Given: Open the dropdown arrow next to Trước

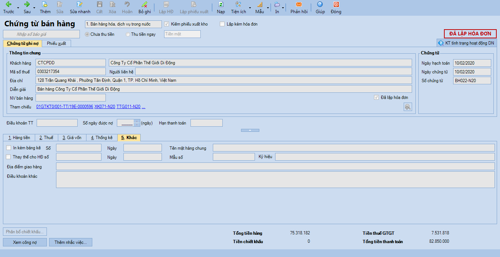Looking at the screenshot, I should pos(18,8).
